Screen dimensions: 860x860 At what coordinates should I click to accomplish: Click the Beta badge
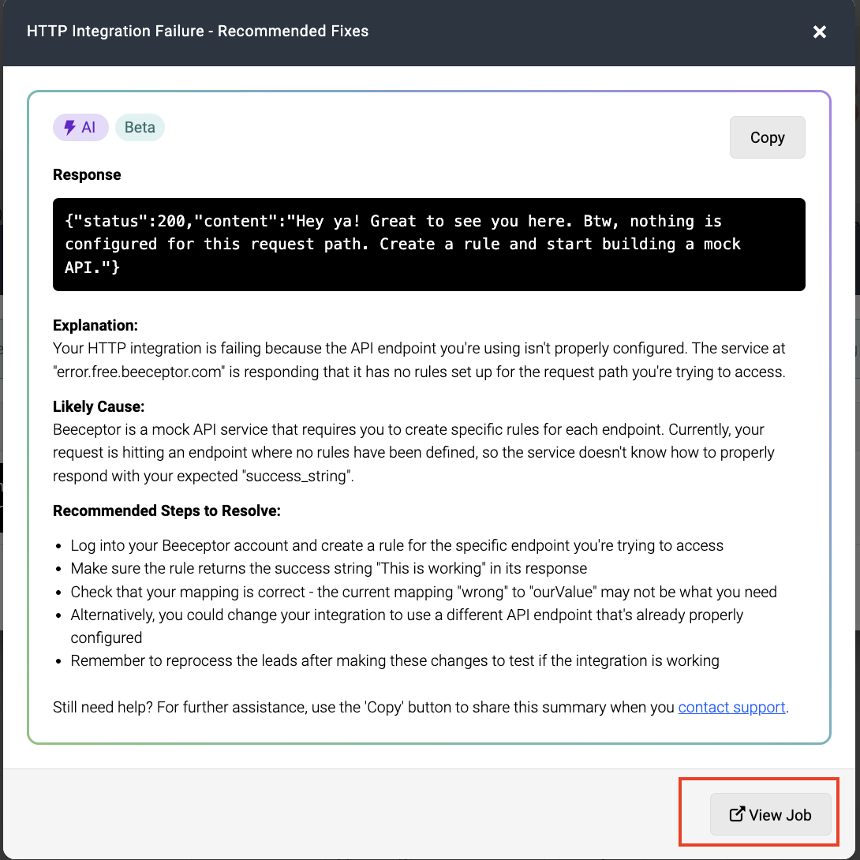(140, 127)
